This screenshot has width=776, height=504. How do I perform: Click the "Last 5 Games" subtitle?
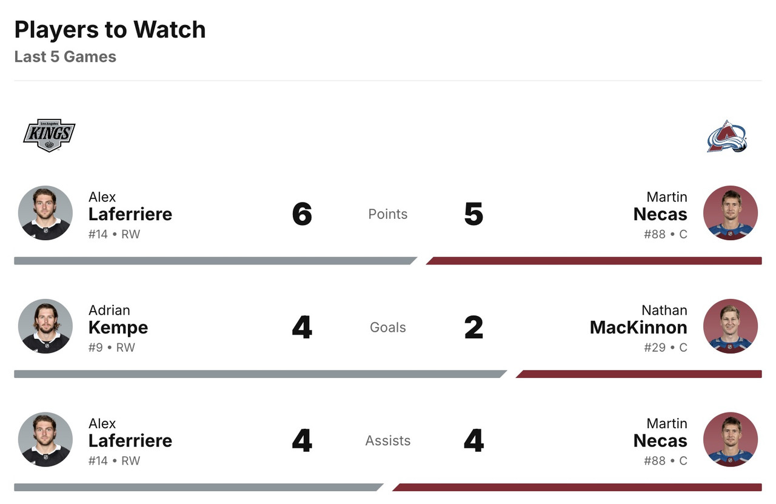pyautogui.click(x=65, y=57)
